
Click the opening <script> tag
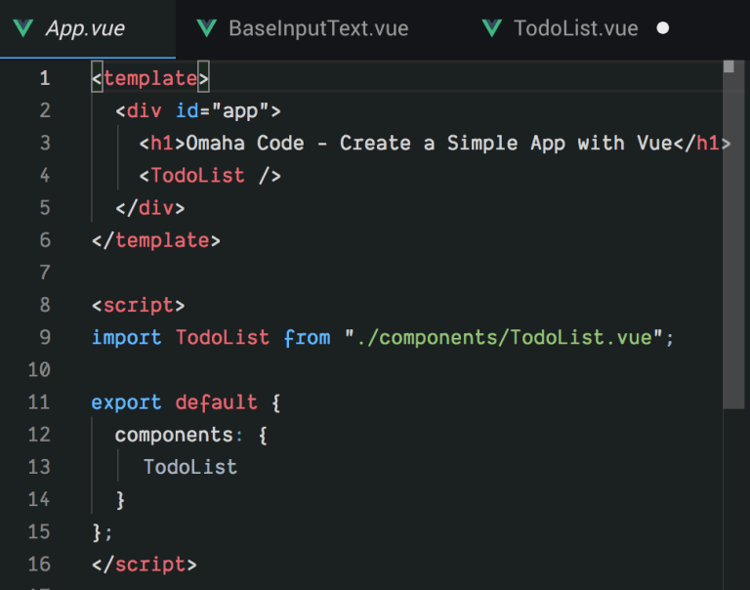click(x=139, y=306)
